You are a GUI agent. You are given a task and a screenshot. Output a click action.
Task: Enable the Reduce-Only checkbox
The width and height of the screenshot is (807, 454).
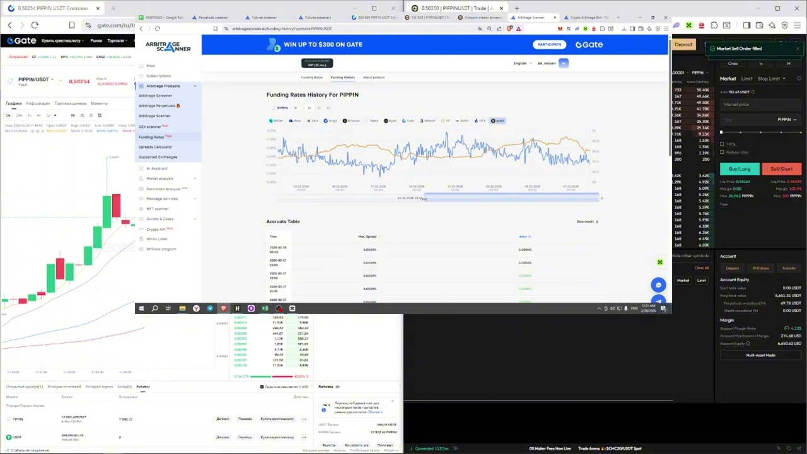coord(722,152)
